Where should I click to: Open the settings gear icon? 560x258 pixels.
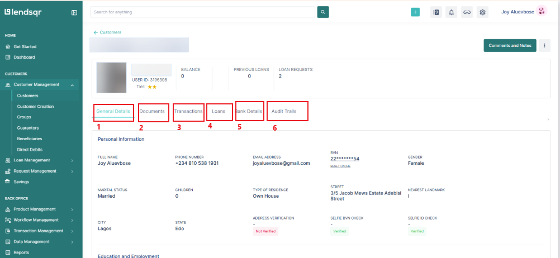(483, 12)
